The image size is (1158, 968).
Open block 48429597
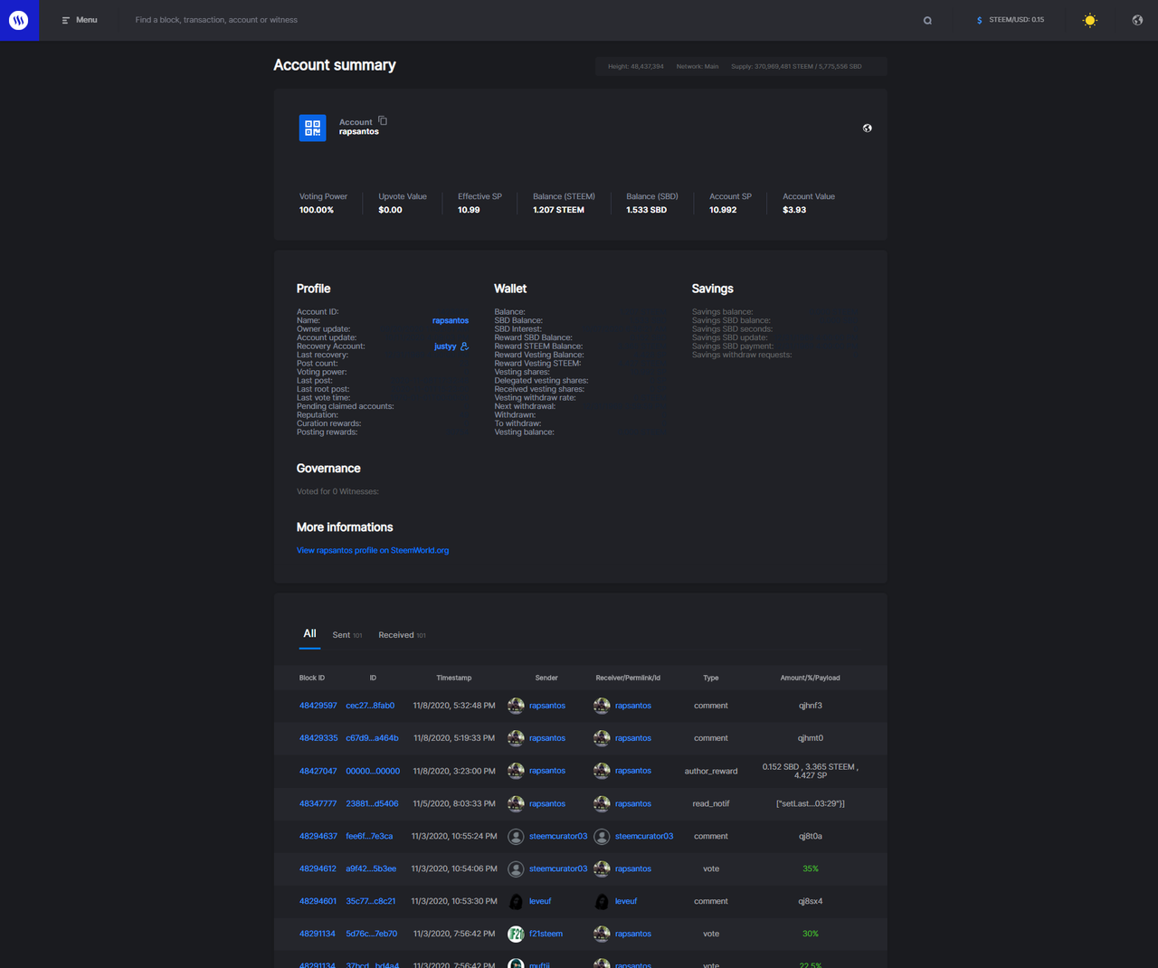click(318, 706)
